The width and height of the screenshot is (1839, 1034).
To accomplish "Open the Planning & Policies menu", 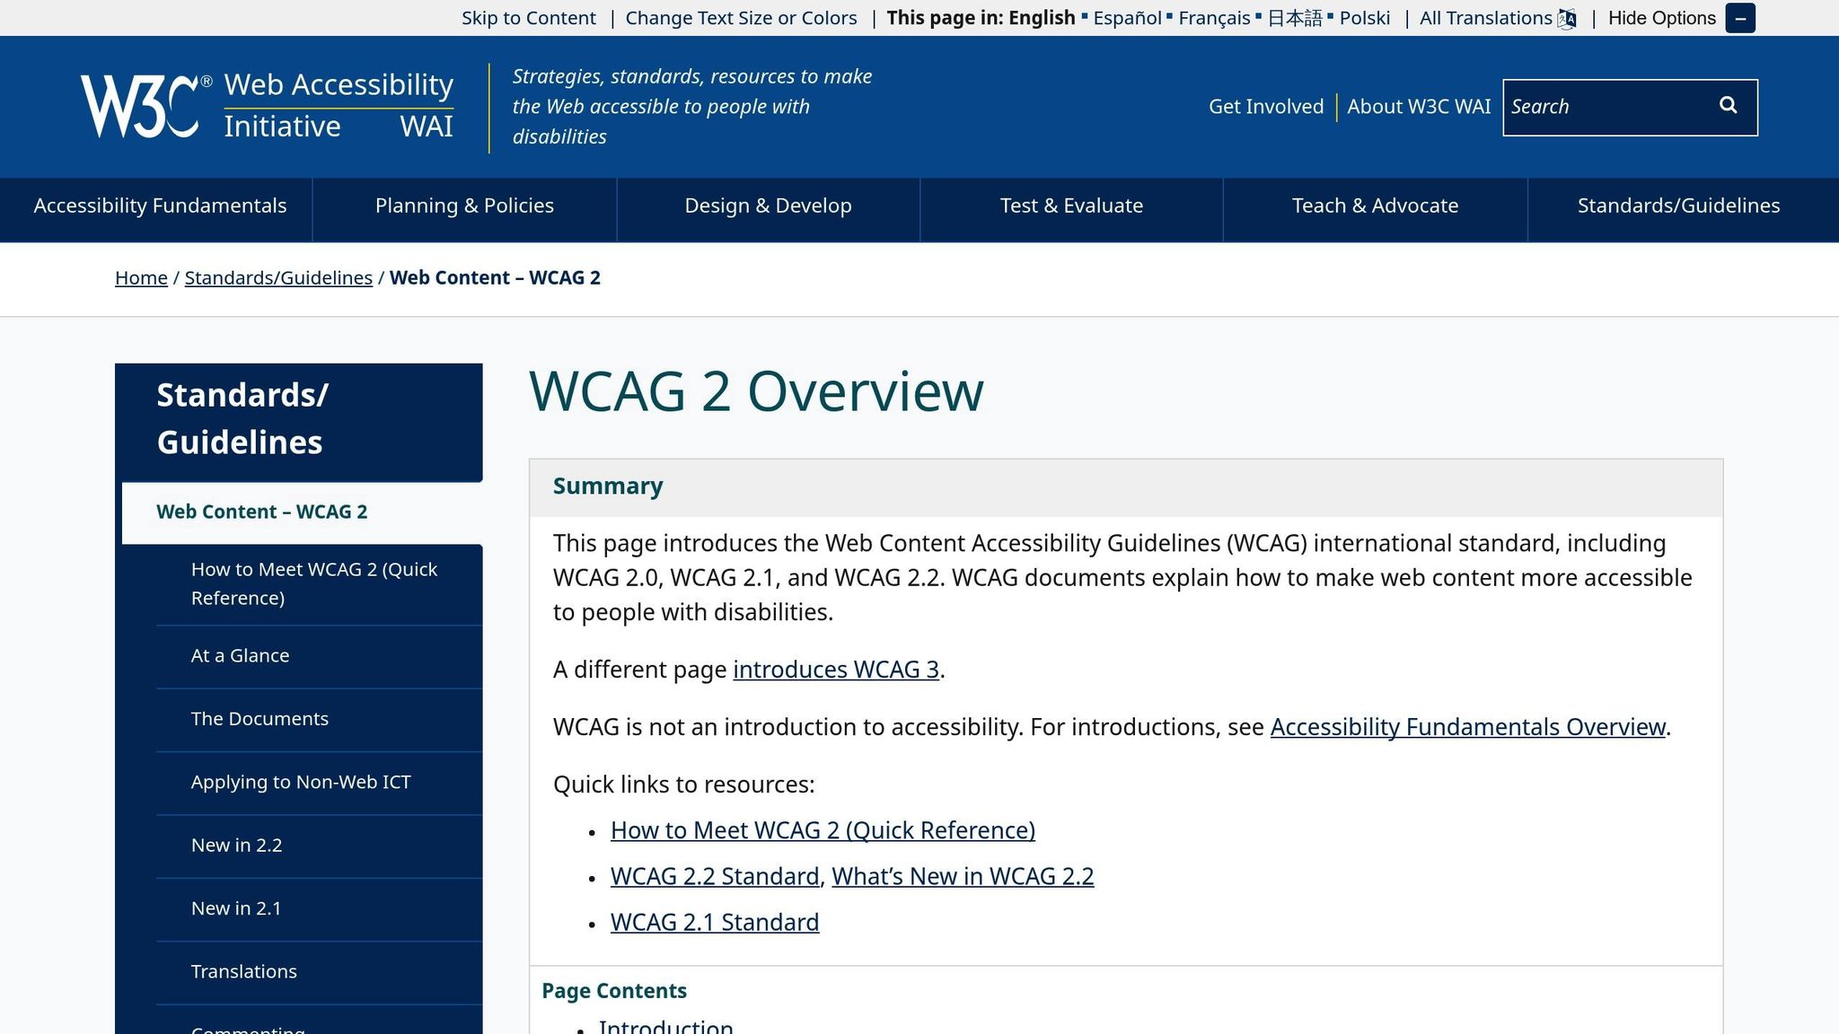I will [463, 206].
